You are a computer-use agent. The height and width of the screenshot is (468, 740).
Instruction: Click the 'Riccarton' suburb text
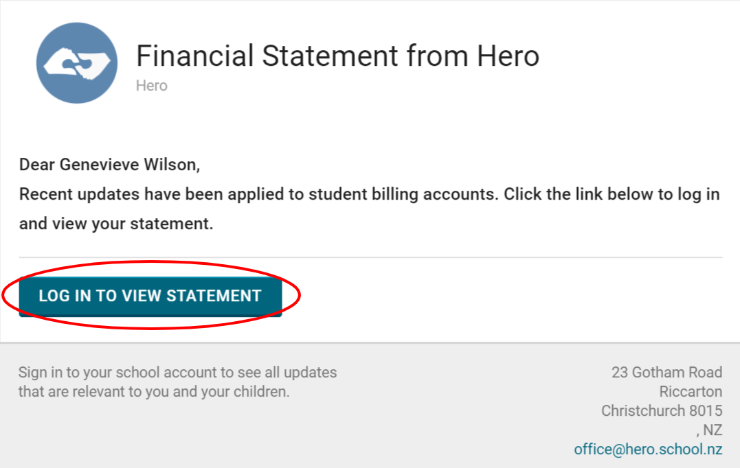click(x=691, y=392)
